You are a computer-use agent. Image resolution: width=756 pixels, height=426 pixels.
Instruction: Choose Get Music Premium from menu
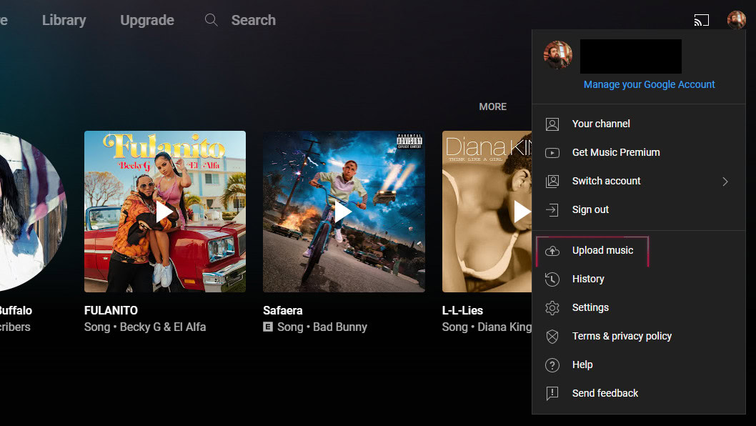pos(639,152)
